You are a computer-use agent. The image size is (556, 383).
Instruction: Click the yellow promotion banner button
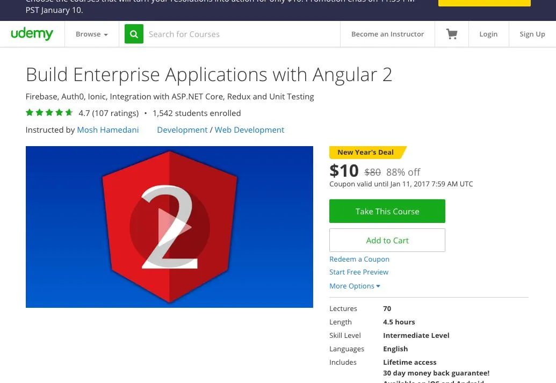[x=484, y=2]
